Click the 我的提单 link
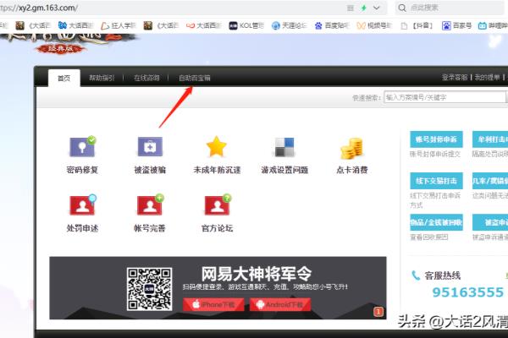Screen dimensions: 508x338 488,77
